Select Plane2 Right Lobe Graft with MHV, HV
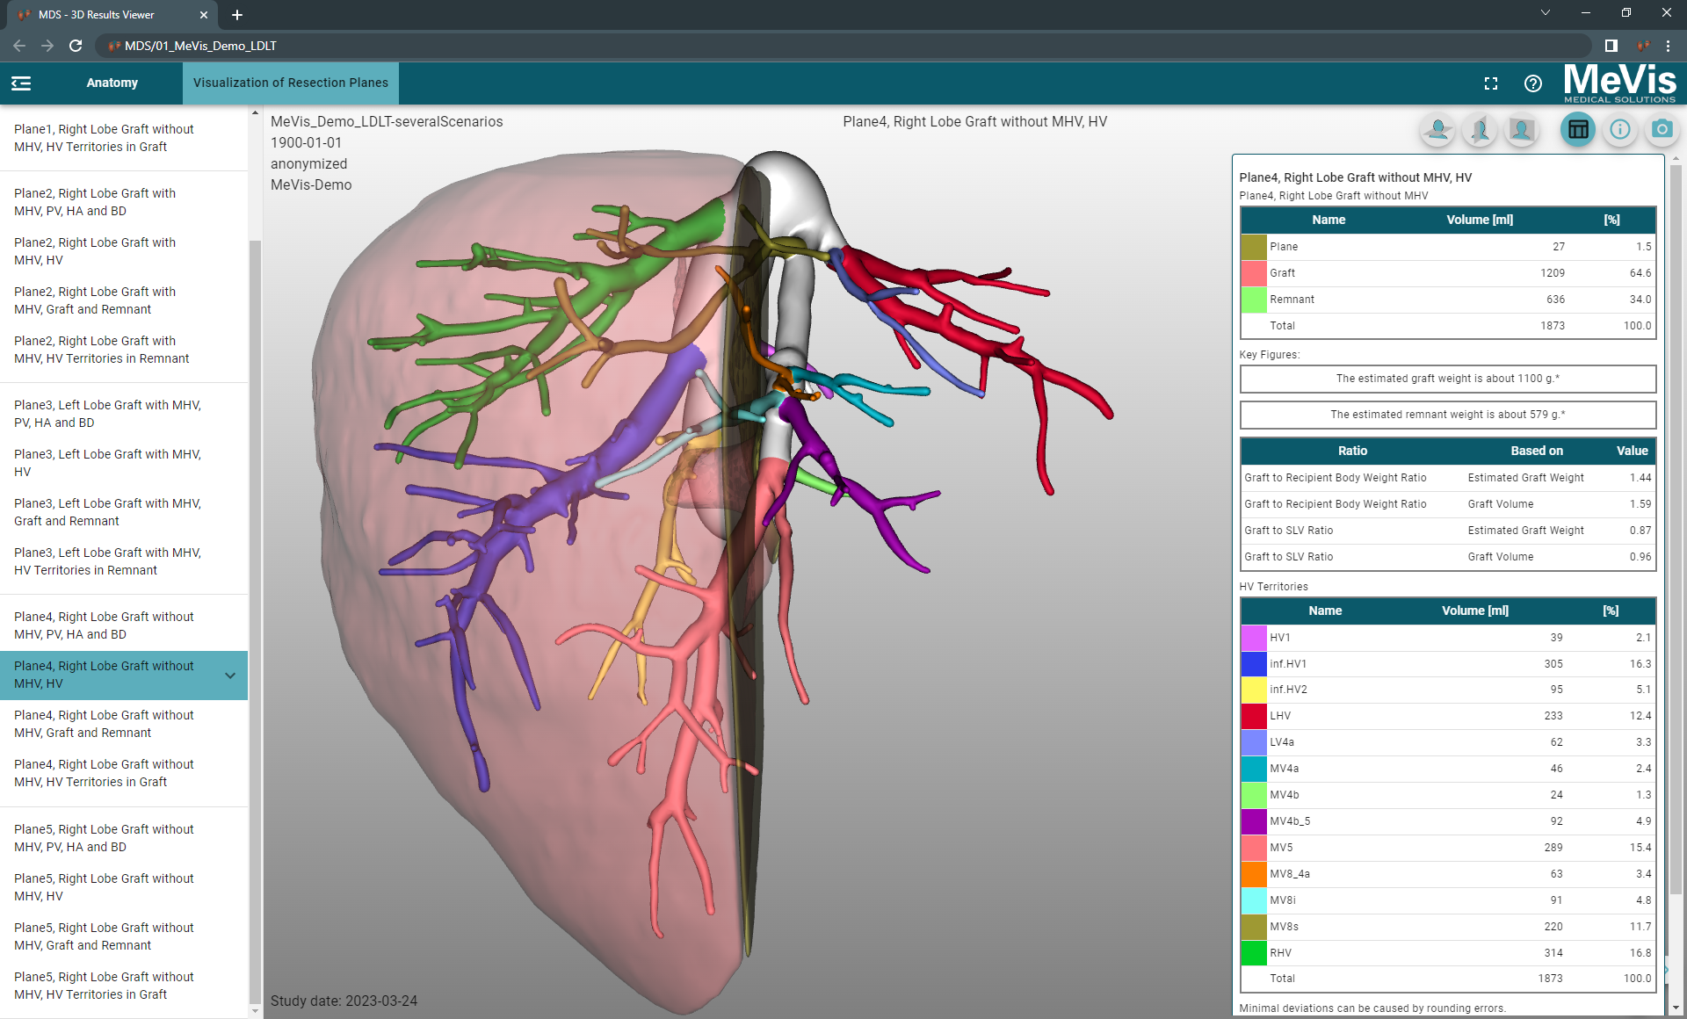The image size is (1687, 1019). click(124, 251)
